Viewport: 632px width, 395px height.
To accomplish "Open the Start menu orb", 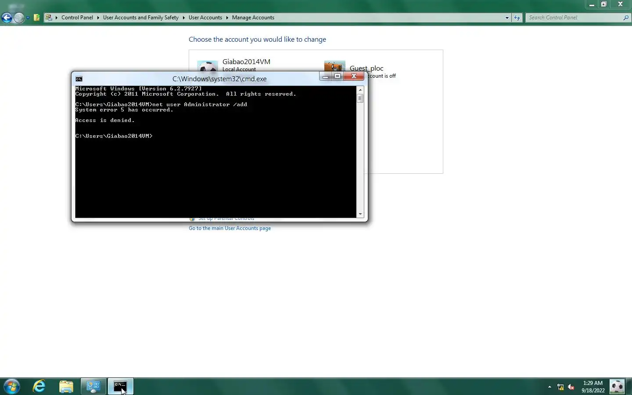I will tap(12, 387).
